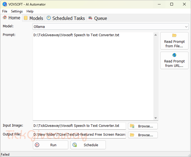This screenshot has width=191, height=157.
Task: Click the prompt scrollbar up arrow
Action: pos(156,35)
